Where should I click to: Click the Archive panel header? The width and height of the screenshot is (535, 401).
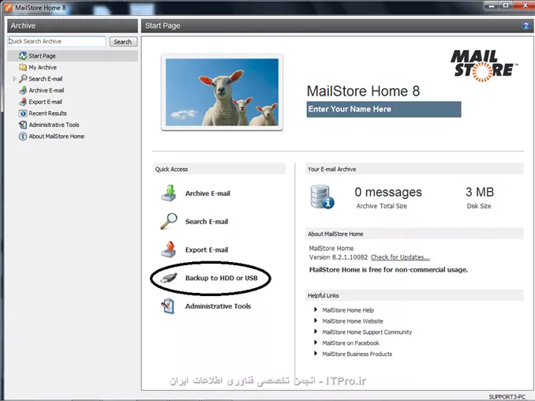coord(73,26)
